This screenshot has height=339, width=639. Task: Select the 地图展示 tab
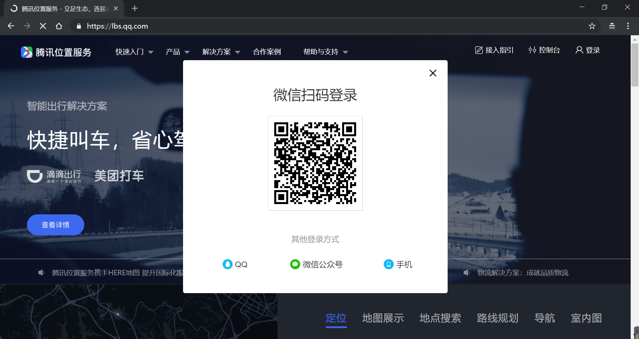383,318
